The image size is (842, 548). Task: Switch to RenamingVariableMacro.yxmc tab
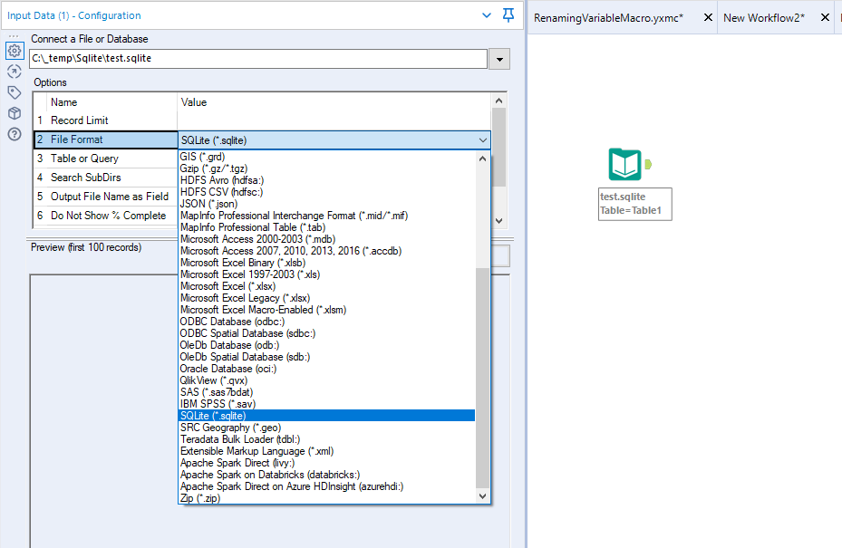point(608,18)
